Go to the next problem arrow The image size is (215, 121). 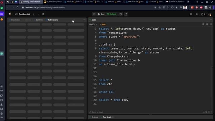(38, 14)
